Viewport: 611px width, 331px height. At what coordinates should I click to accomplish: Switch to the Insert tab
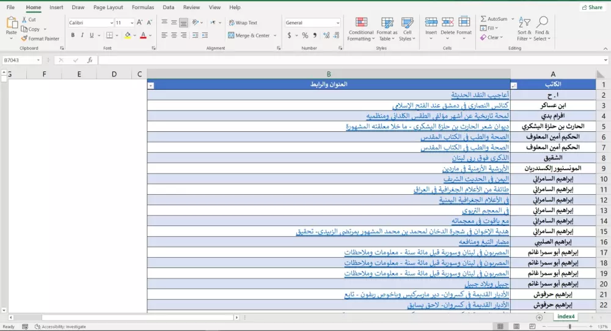[56, 7]
